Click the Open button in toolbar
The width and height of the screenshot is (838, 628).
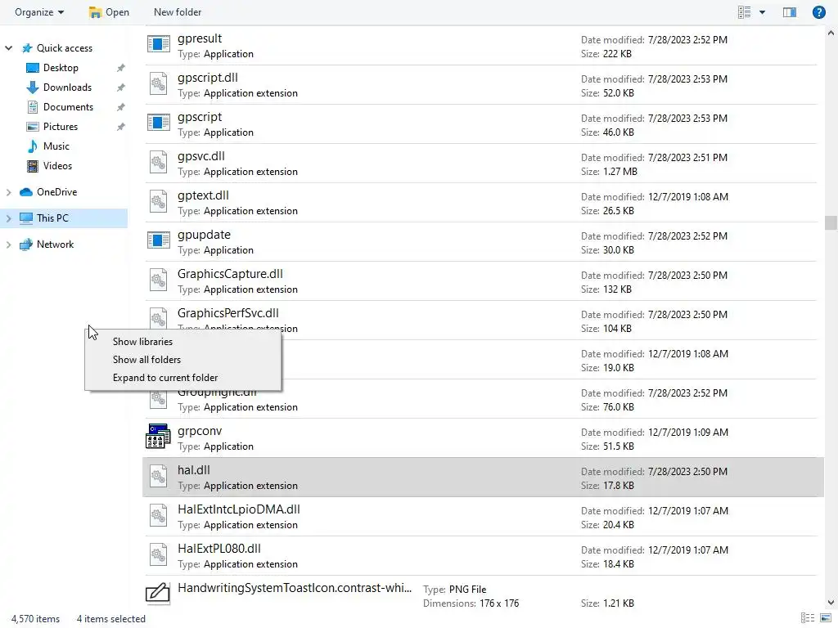pyautogui.click(x=109, y=12)
